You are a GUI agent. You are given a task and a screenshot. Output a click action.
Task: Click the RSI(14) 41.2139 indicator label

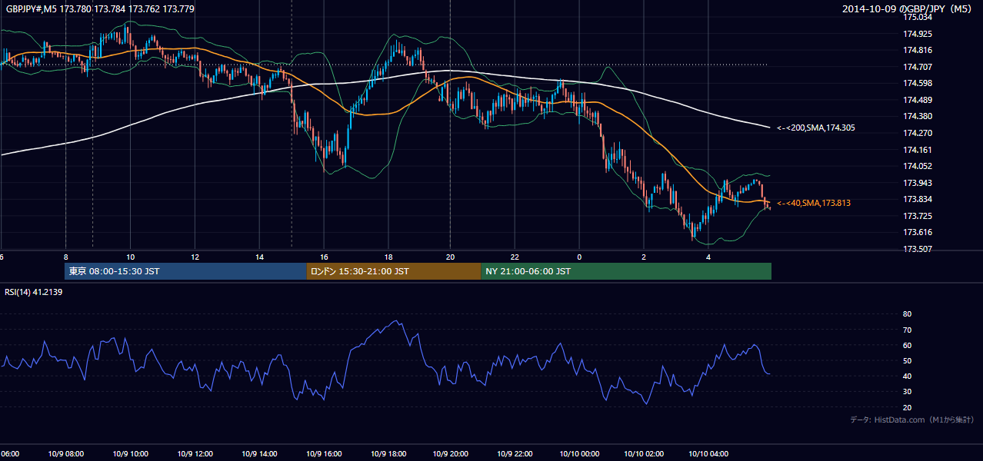[34, 292]
